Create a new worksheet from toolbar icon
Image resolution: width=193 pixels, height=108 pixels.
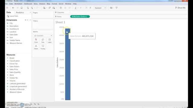[44, 8]
